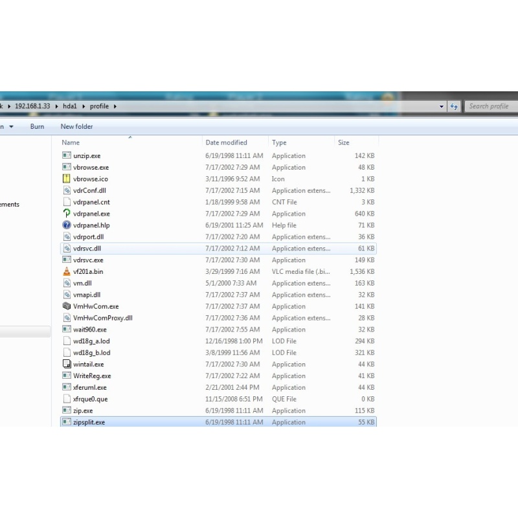Select the vdrConf.dll file icon

[x=67, y=190]
